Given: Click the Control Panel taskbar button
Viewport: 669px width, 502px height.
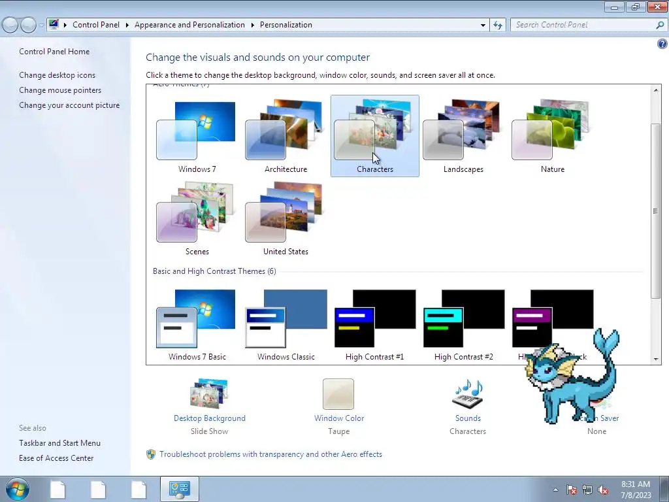Looking at the screenshot, I should coord(179,489).
